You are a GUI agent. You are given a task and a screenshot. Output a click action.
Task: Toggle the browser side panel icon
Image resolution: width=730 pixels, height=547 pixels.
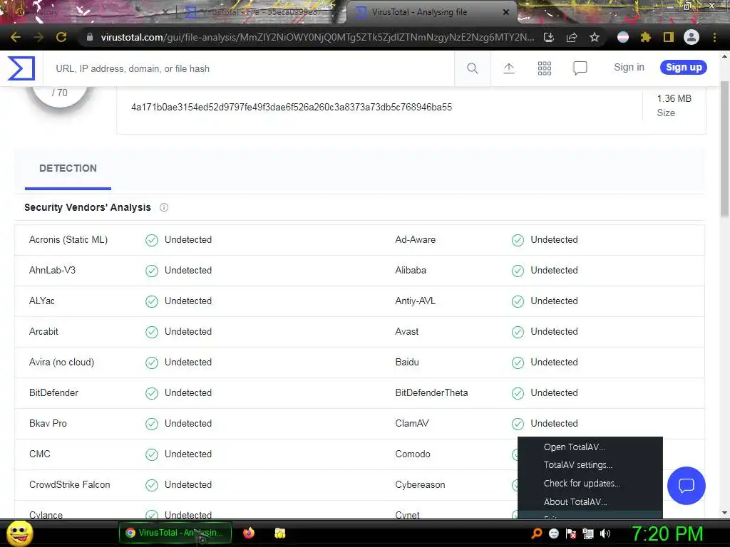669,37
